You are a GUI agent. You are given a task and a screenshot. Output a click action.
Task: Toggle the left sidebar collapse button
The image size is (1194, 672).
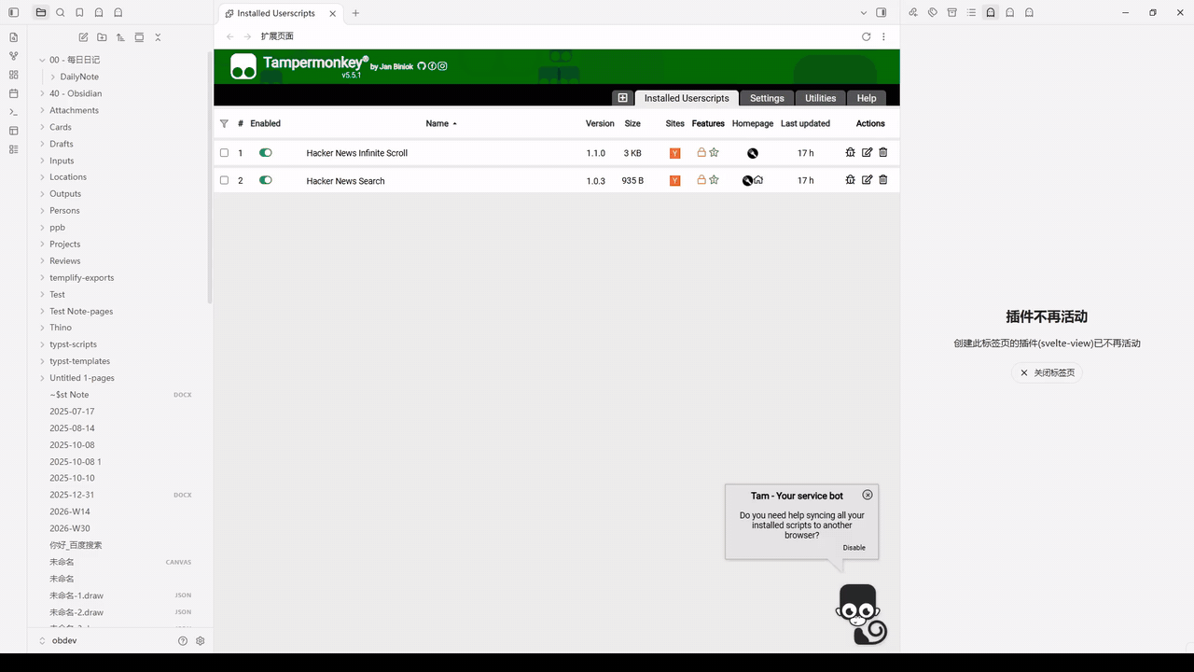(x=13, y=13)
